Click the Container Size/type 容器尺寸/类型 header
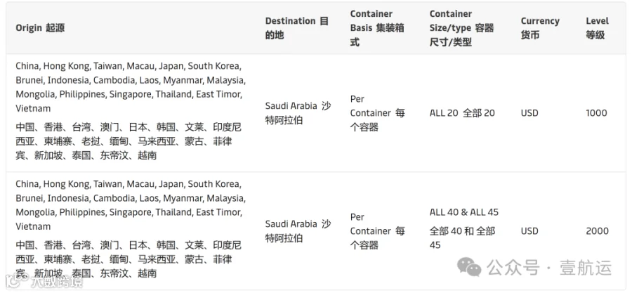Screen dimensions: 632x293 tap(461, 28)
